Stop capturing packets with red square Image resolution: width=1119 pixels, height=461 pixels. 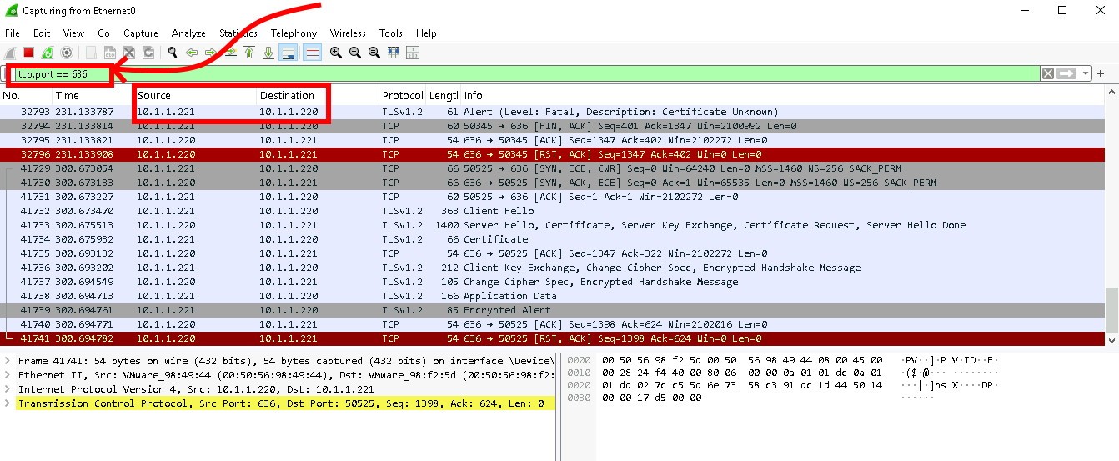(x=28, y=53)
